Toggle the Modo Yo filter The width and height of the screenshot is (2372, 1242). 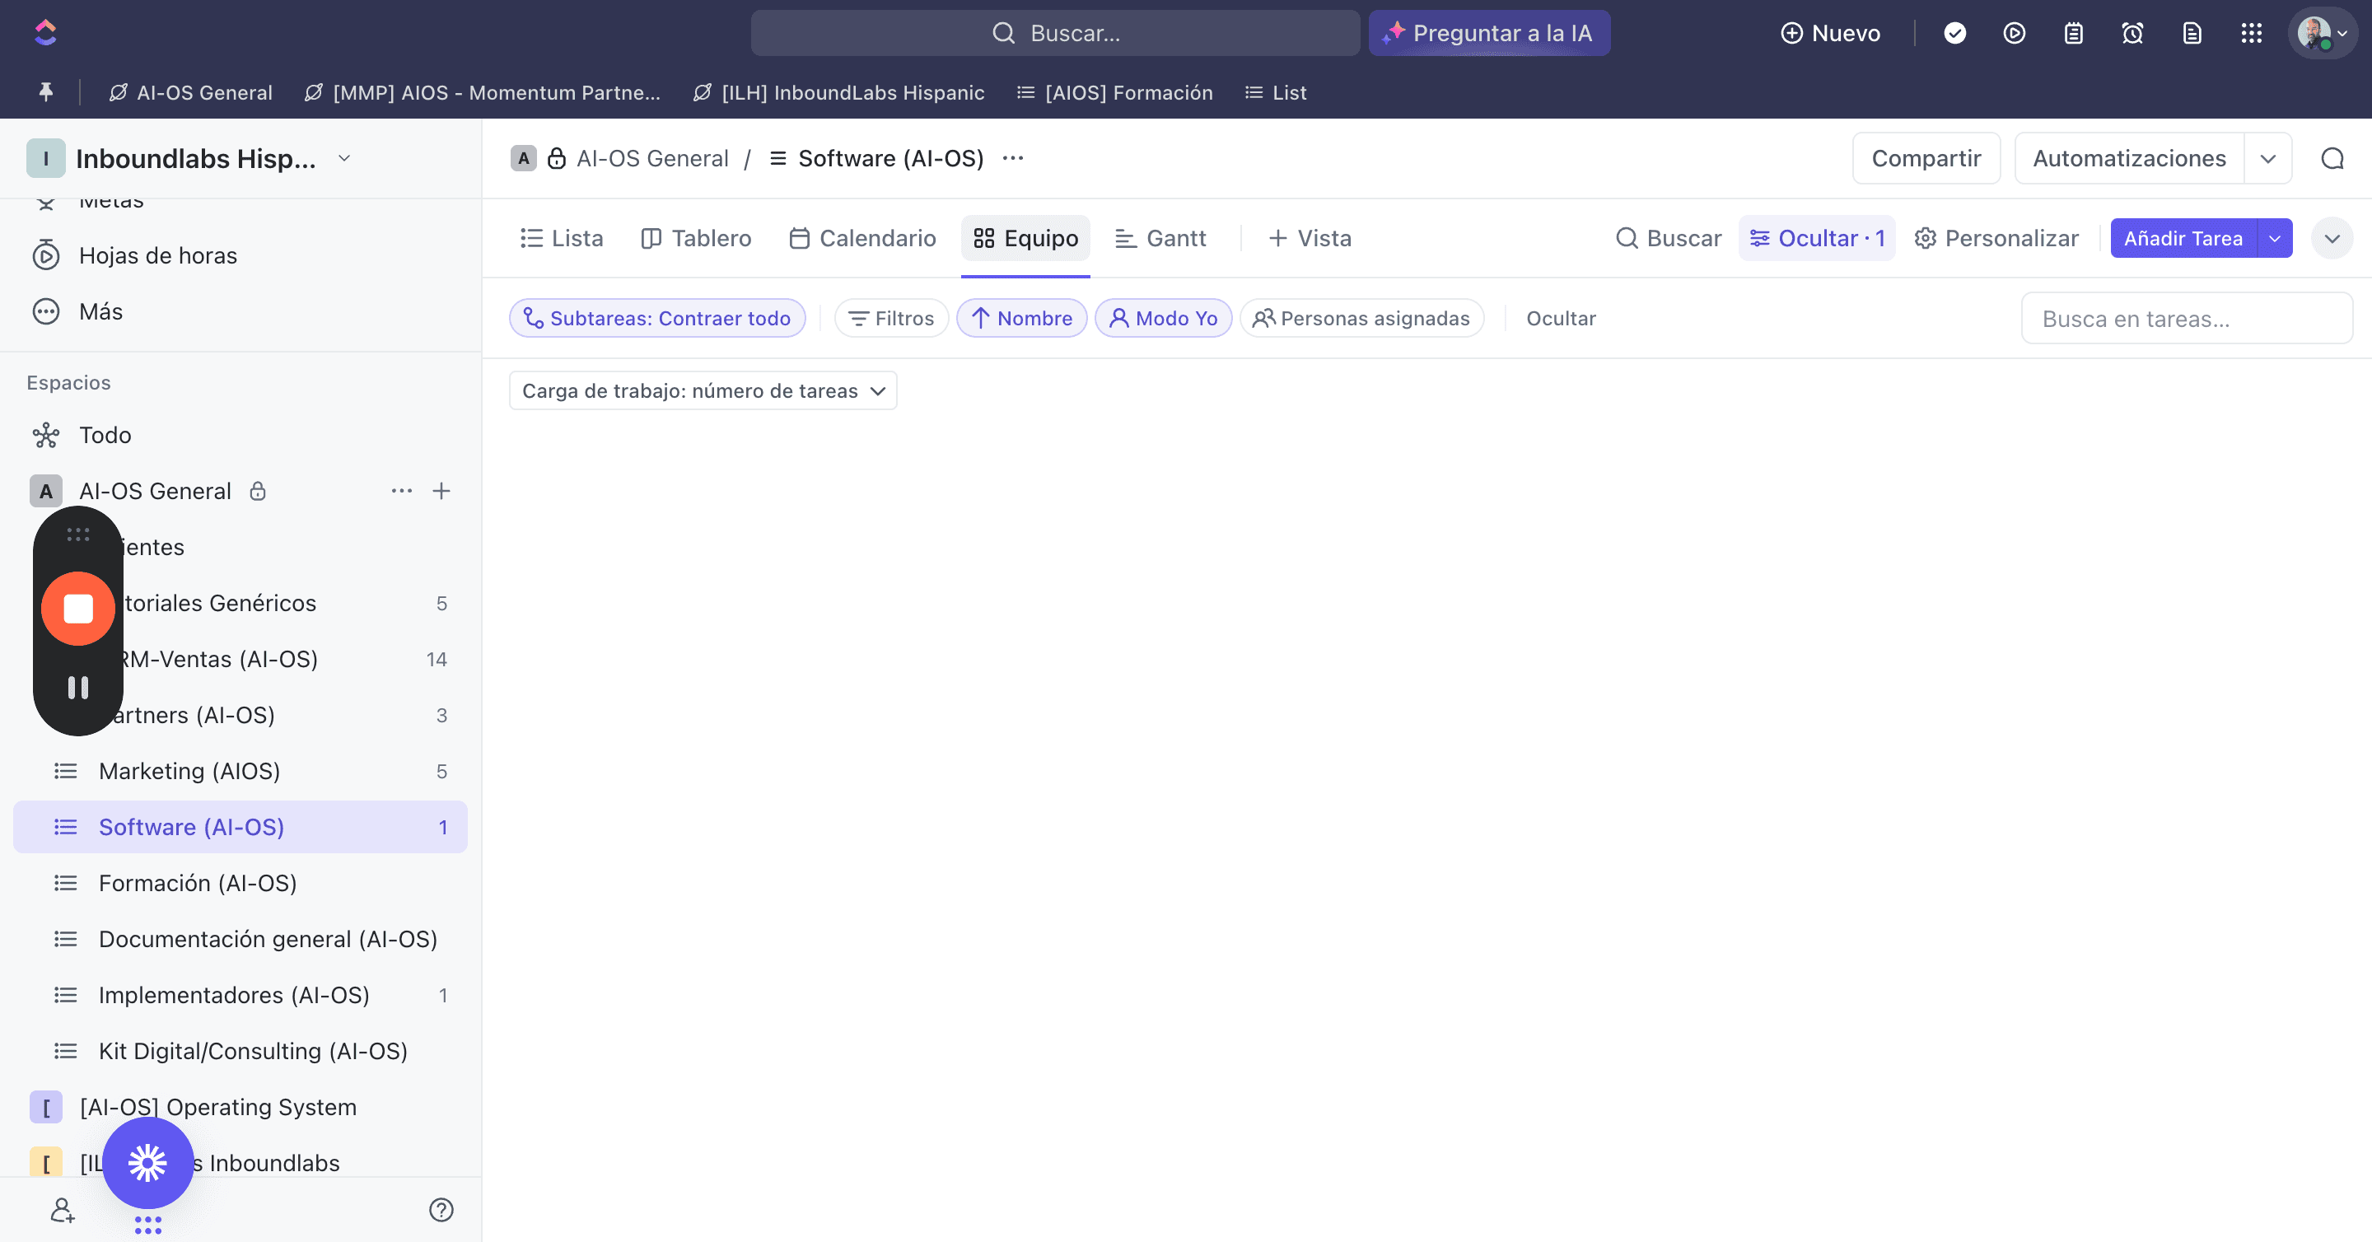pyautogui.click(x=1163, y=318)
